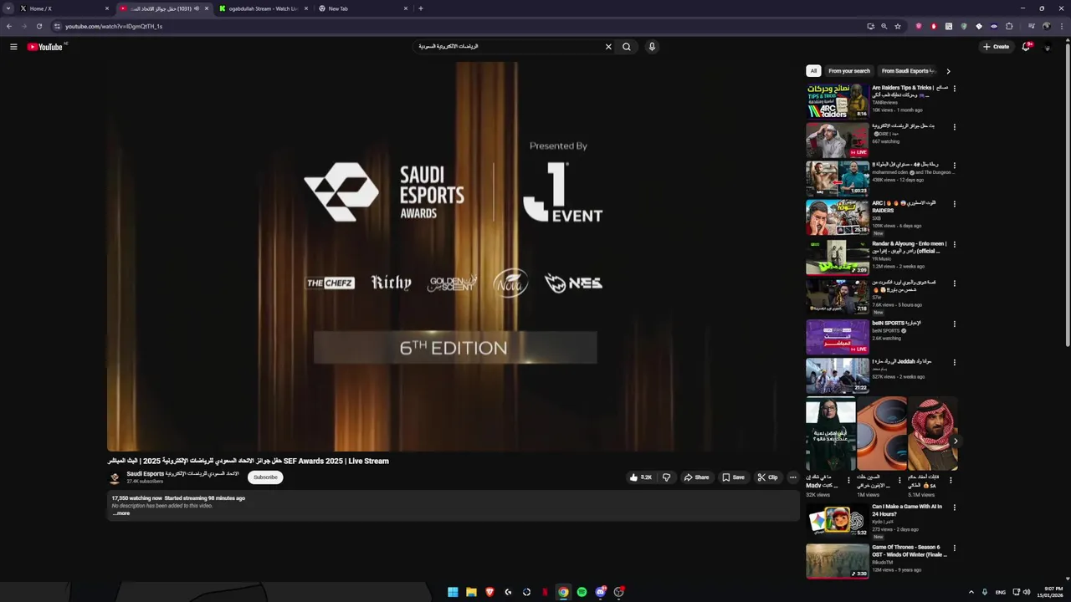Open the tab search dropdown arrow
The height and width of the screenshot is (602, 1071).
pos(8,8)
